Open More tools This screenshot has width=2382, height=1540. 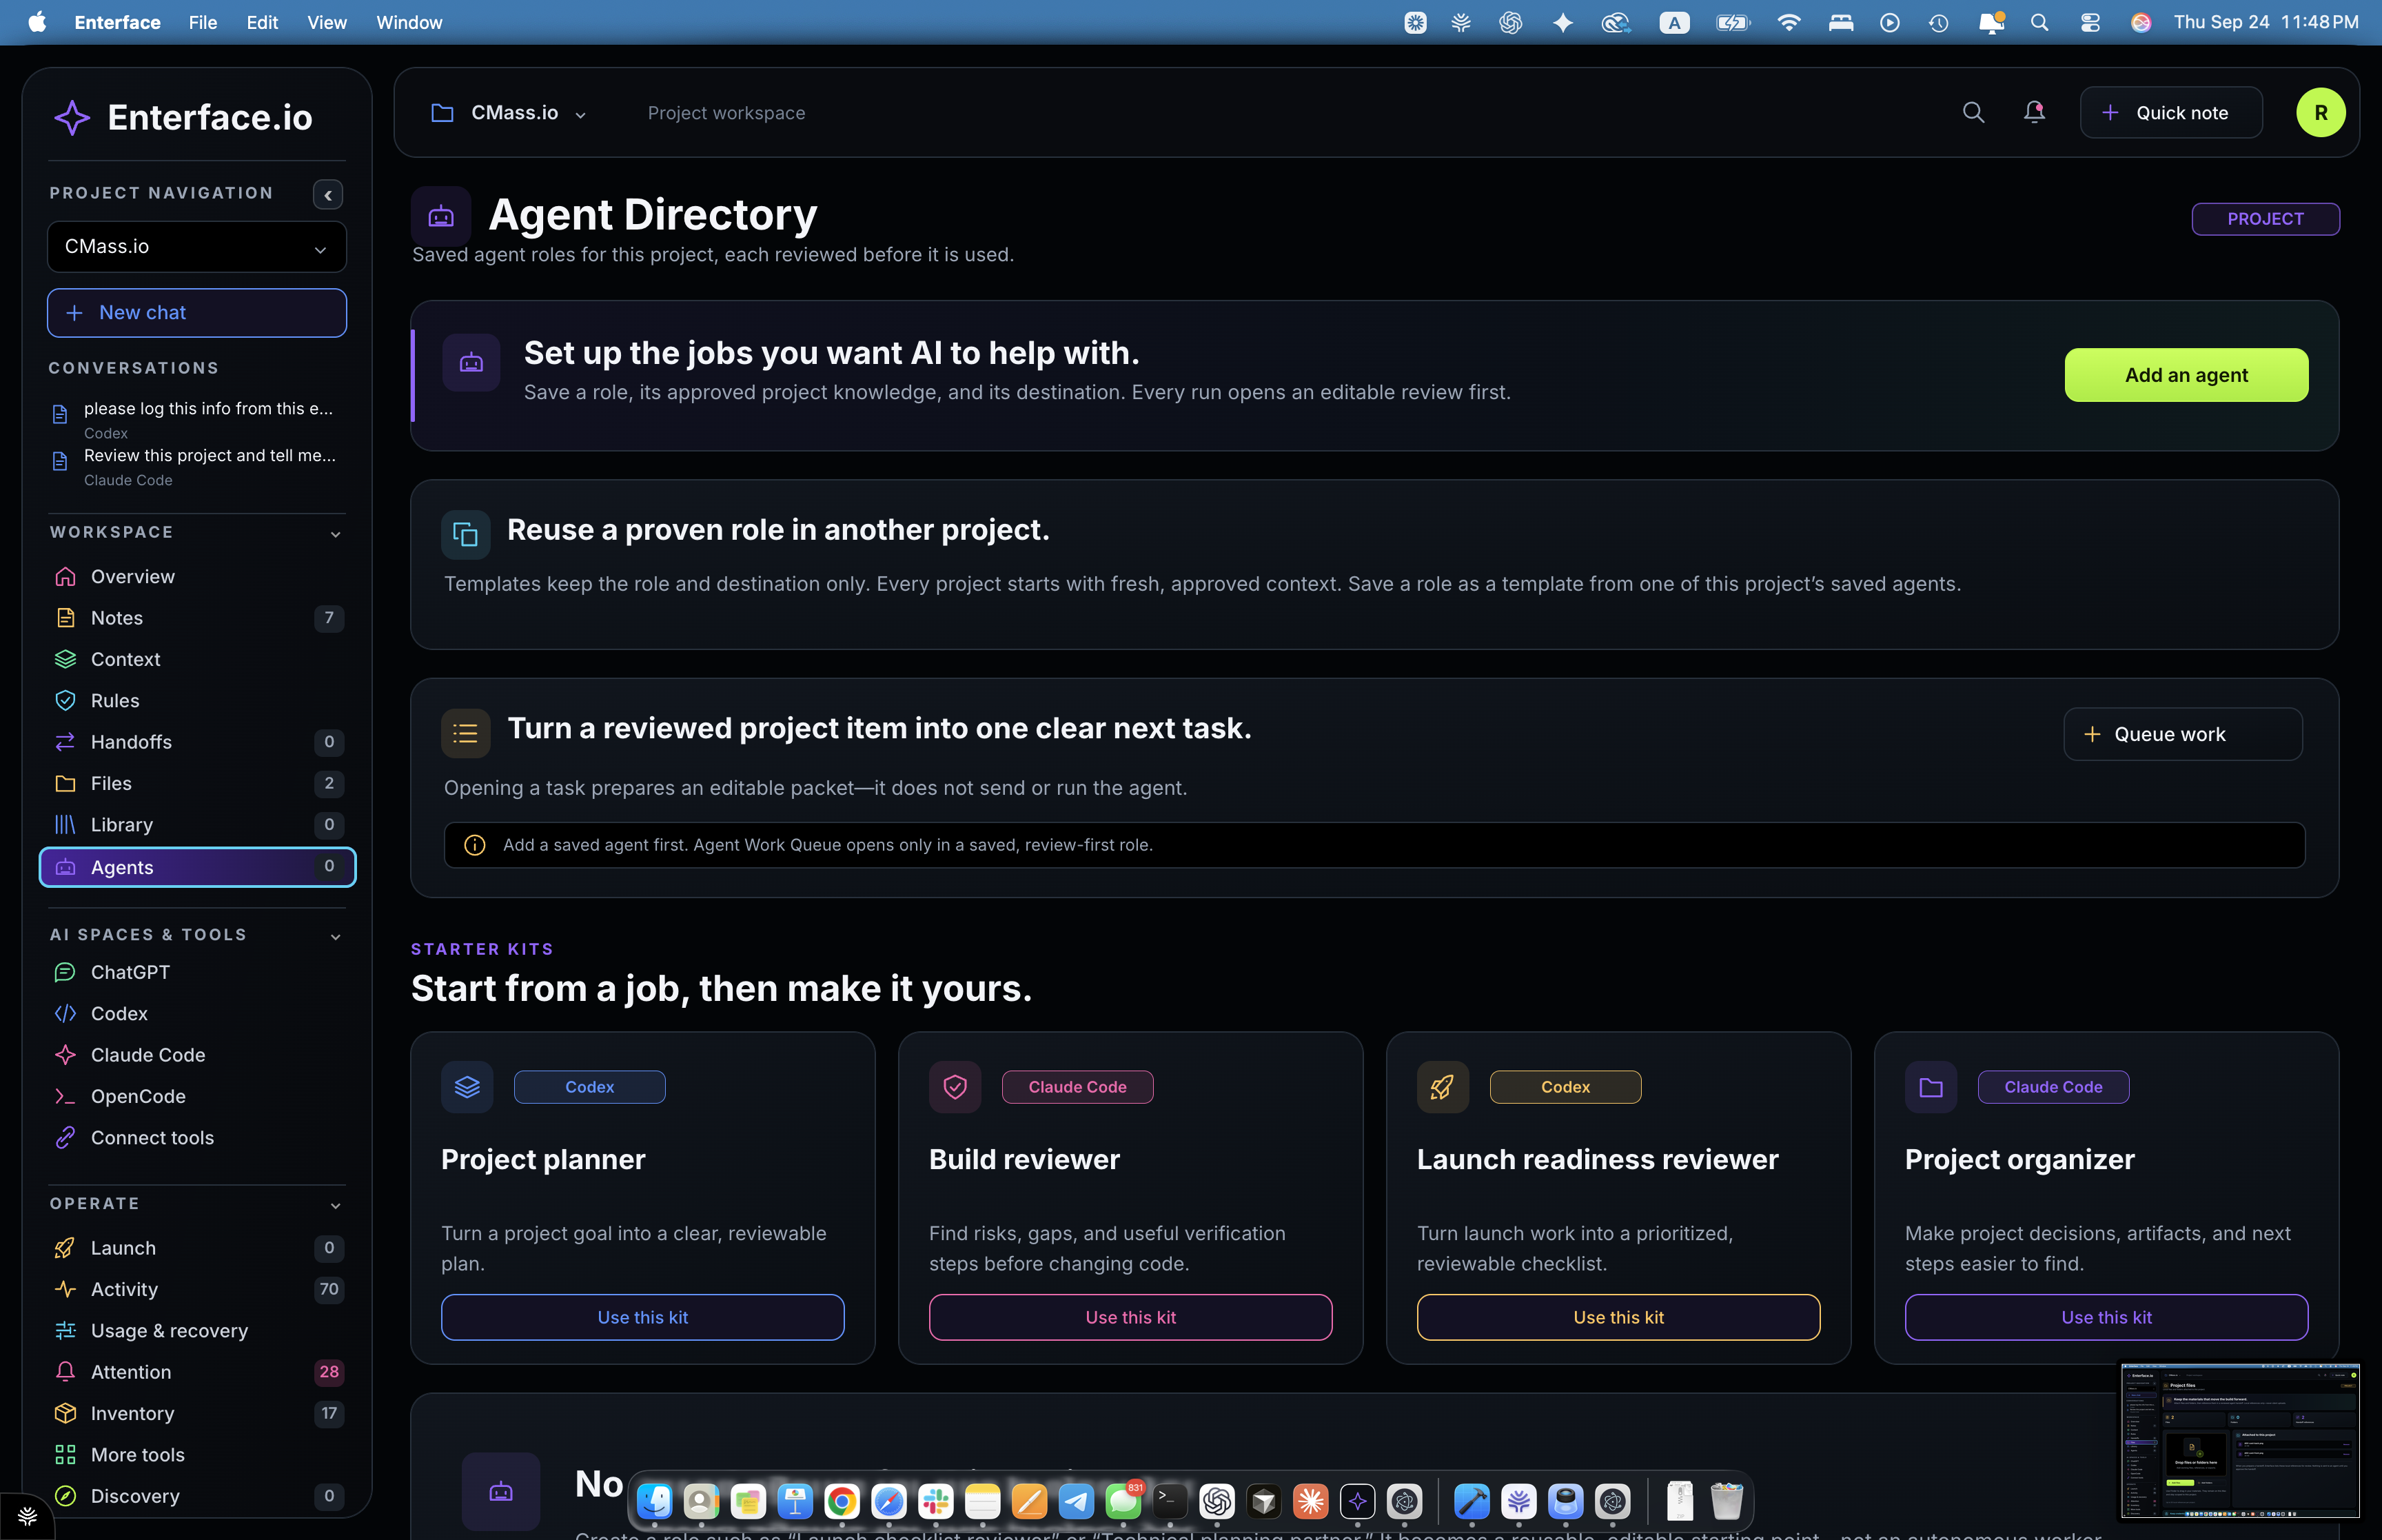coord(196,1455)
